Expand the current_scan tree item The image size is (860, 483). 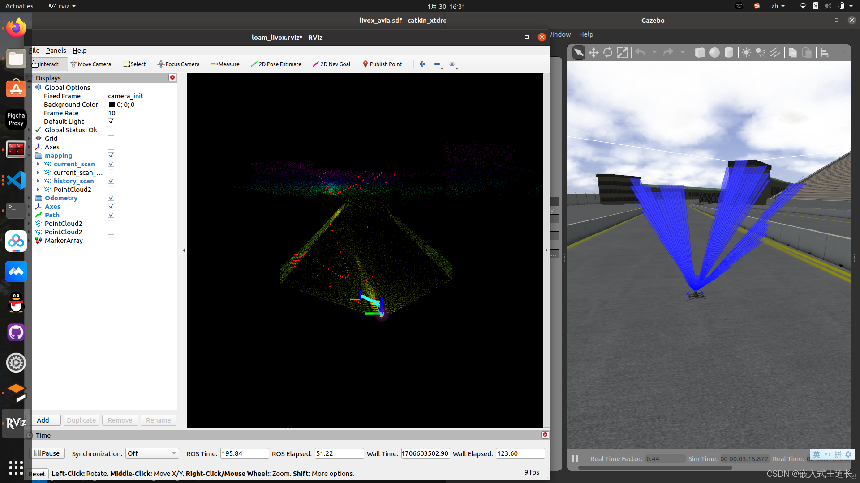38,164
